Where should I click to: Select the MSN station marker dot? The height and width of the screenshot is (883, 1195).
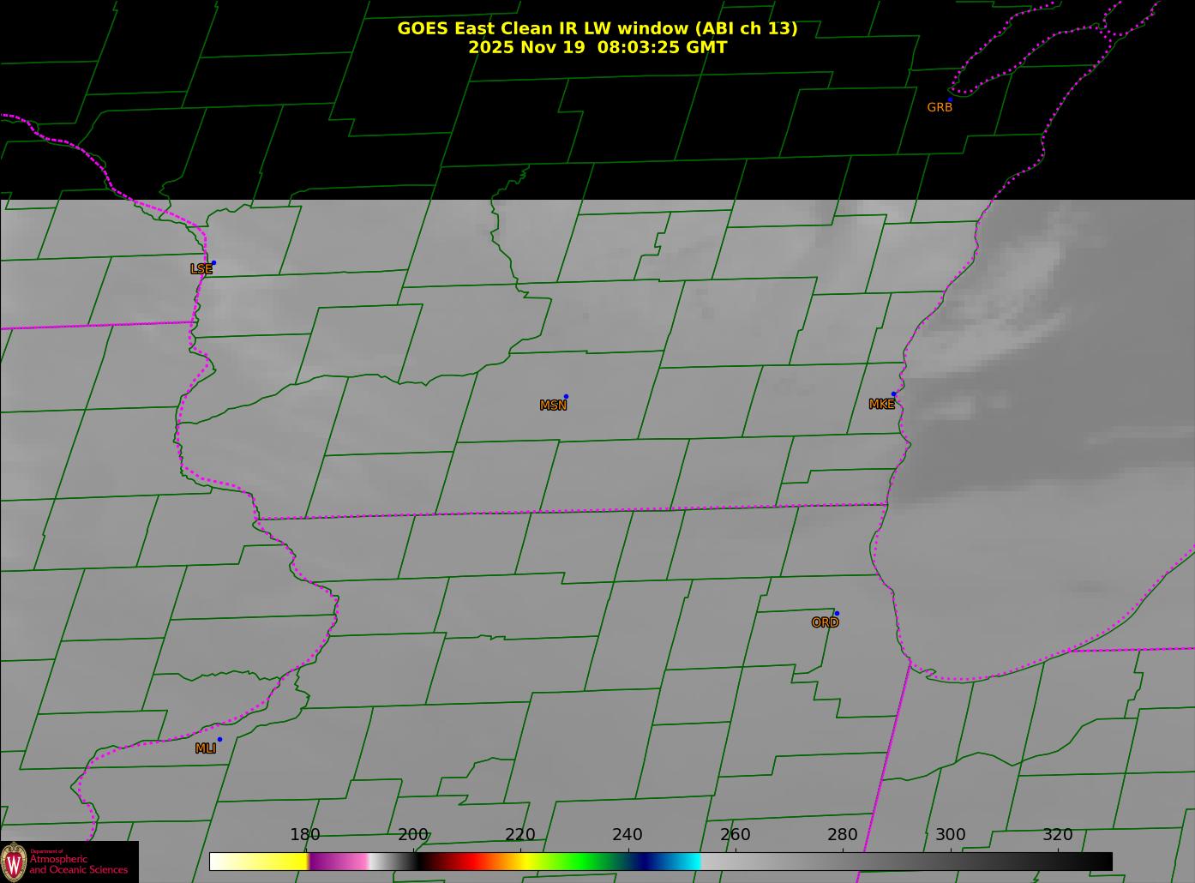(566, 396)
